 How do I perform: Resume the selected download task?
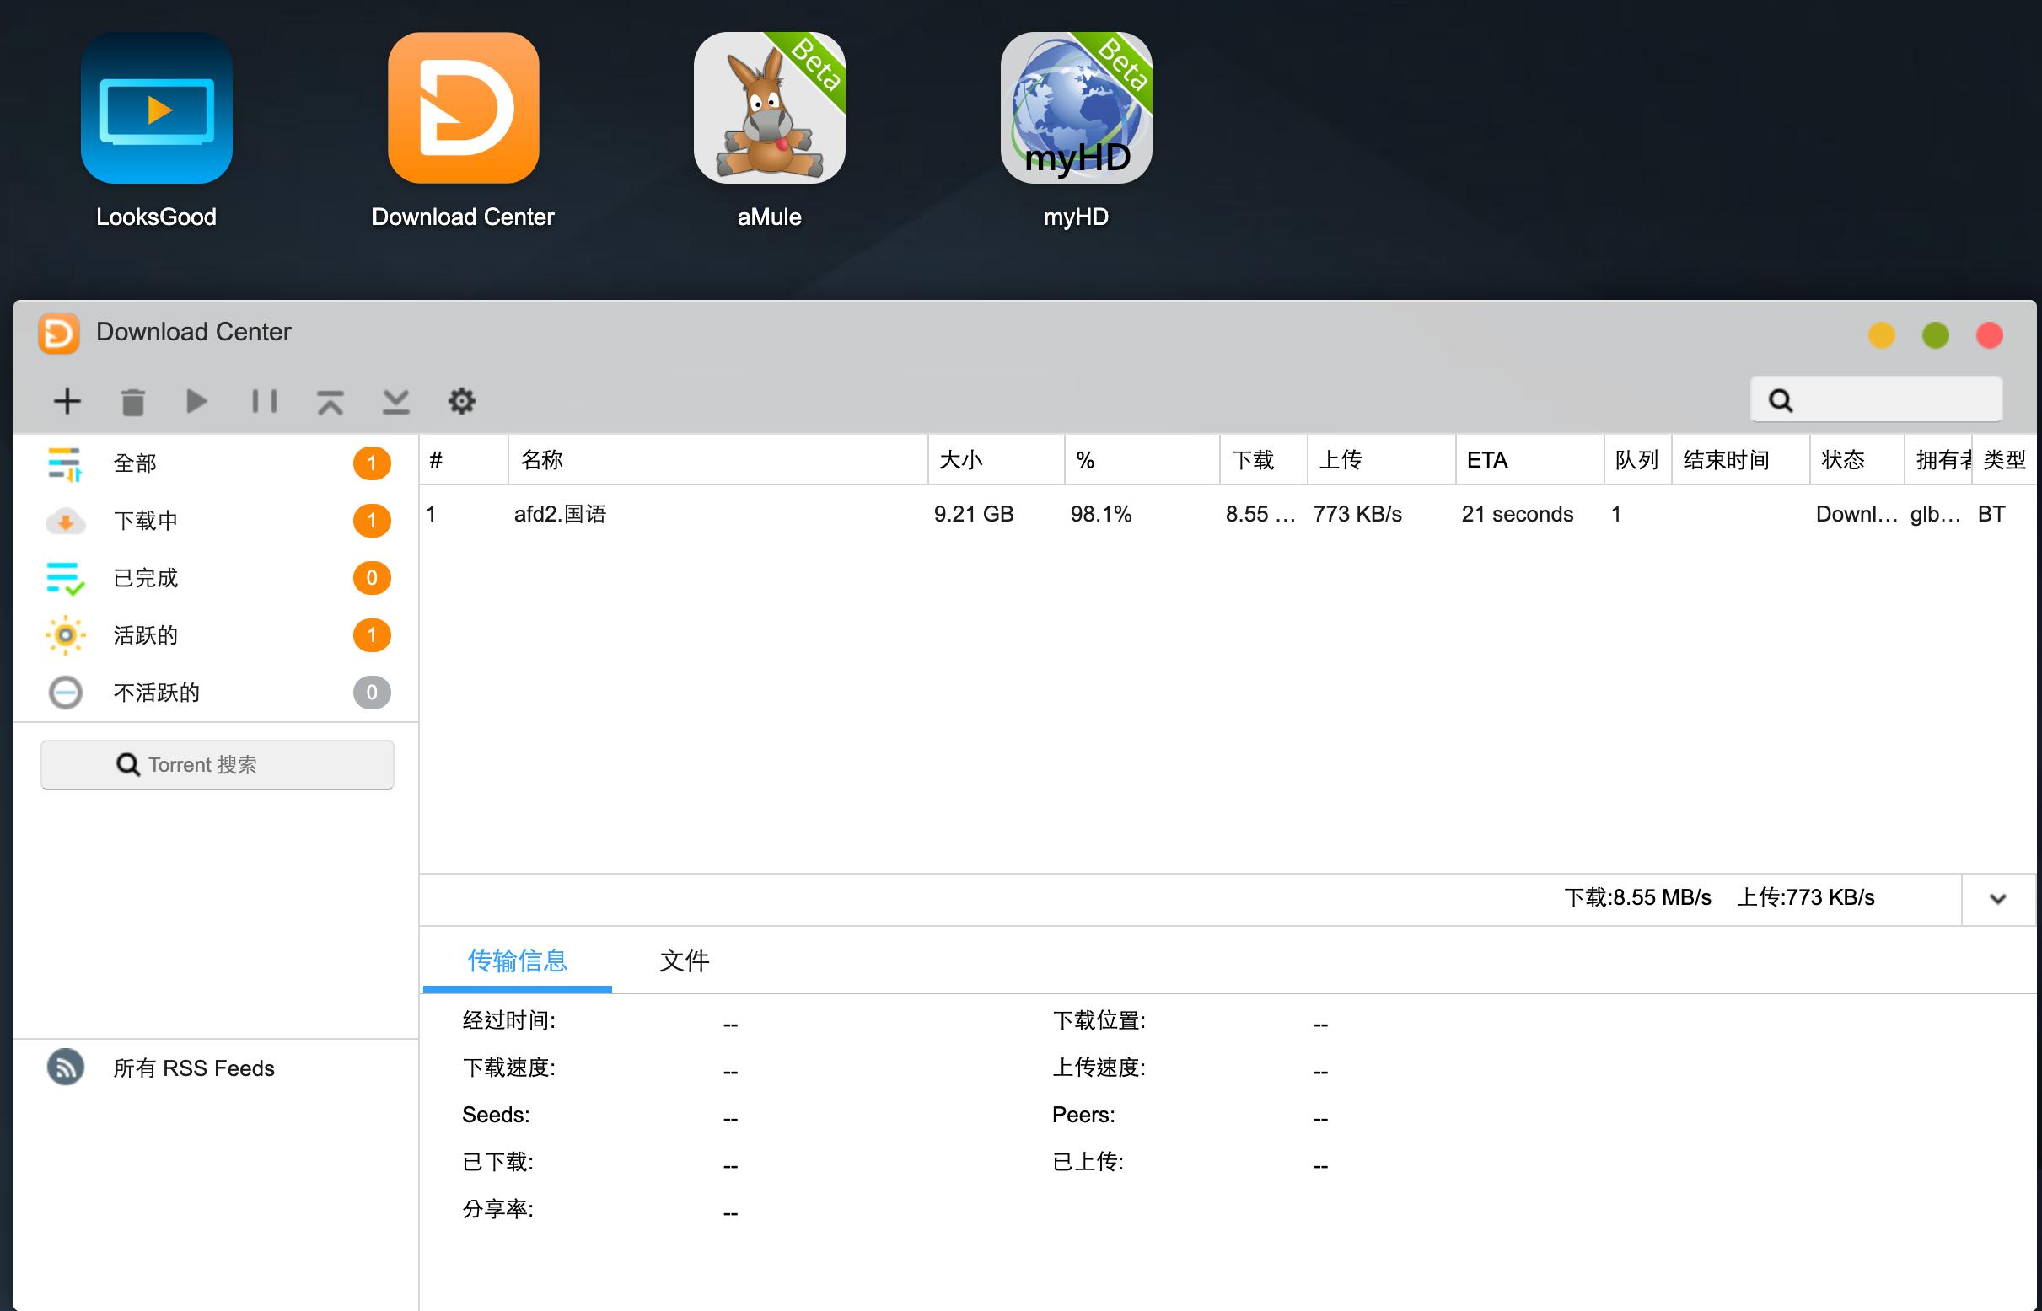[x=196, y=400]
